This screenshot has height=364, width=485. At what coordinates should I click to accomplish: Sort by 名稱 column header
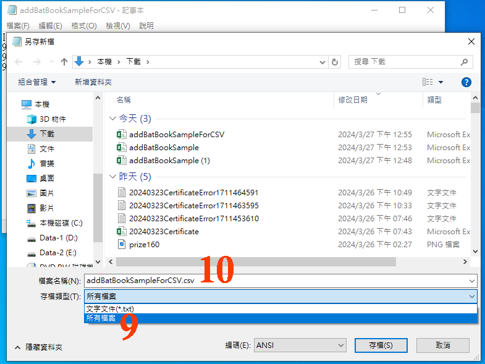pyautogui.click(x=124, y=100)
